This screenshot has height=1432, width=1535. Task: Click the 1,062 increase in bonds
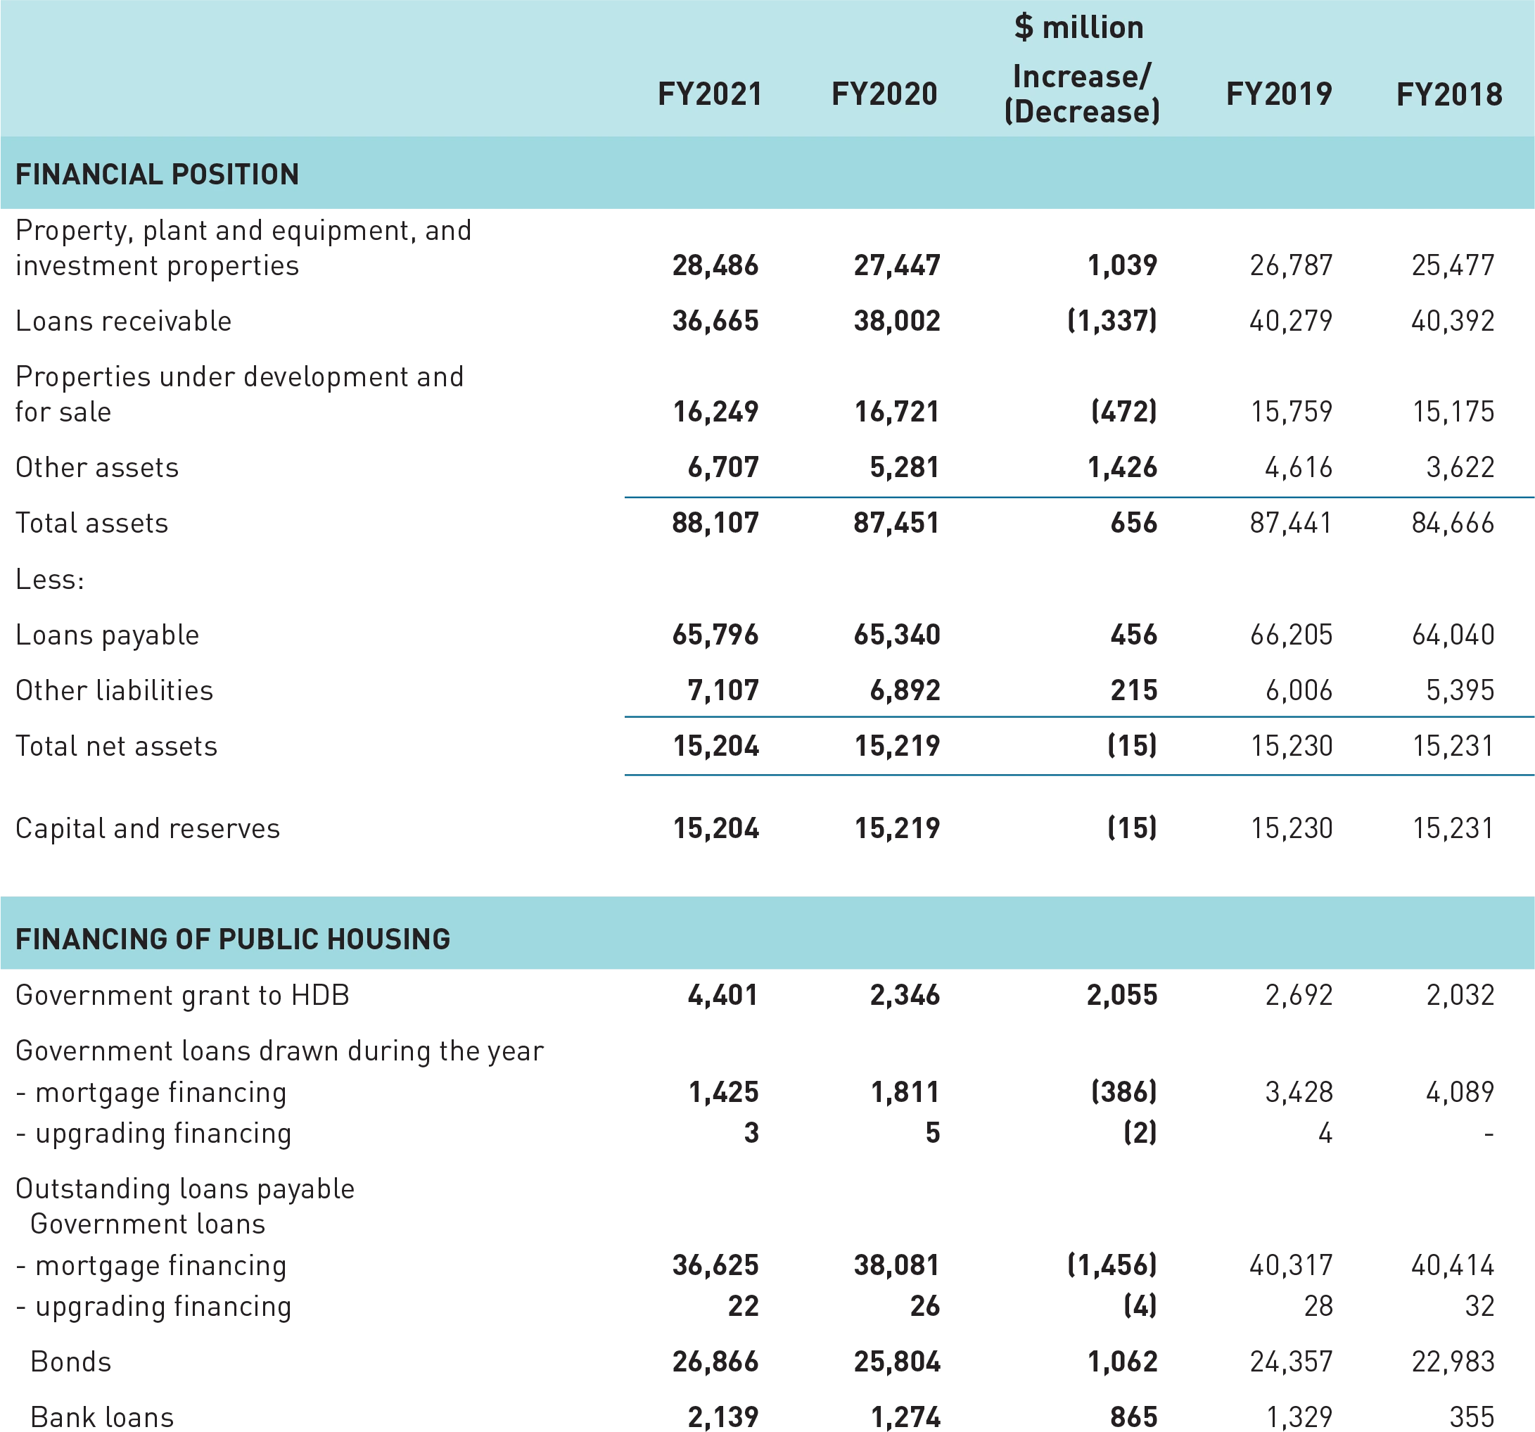coord(1123,1362)
